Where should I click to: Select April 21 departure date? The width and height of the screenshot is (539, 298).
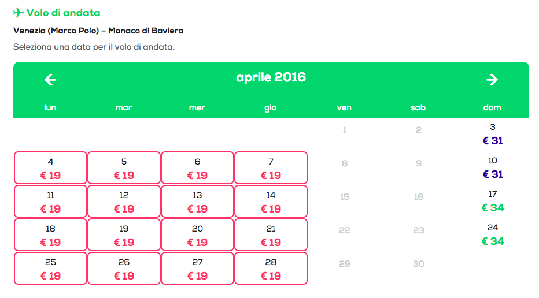(x=271, y=236)
